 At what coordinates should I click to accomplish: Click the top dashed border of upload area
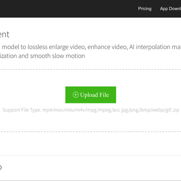click(x=90, y=69)
